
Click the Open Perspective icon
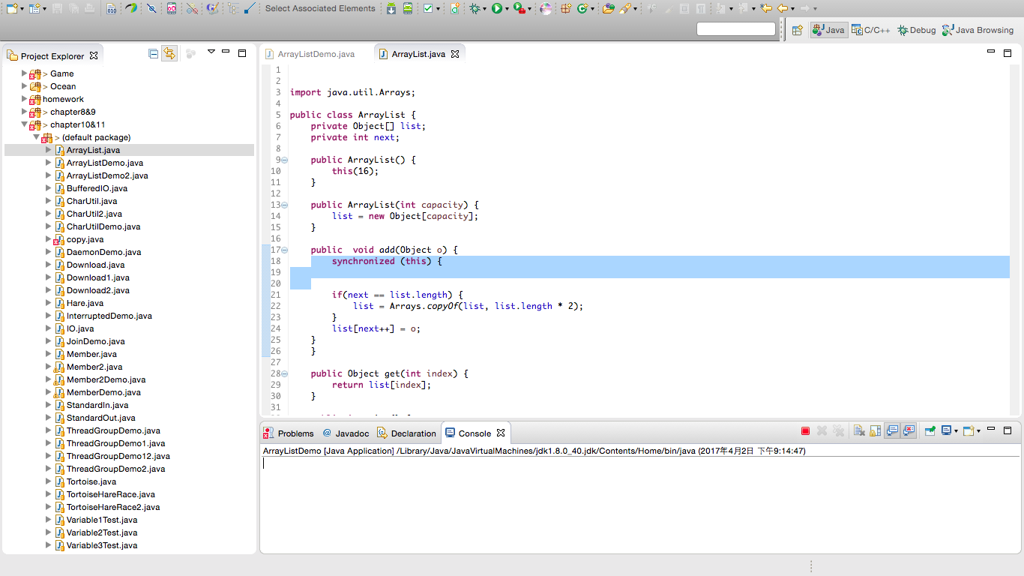pos(797,30)
